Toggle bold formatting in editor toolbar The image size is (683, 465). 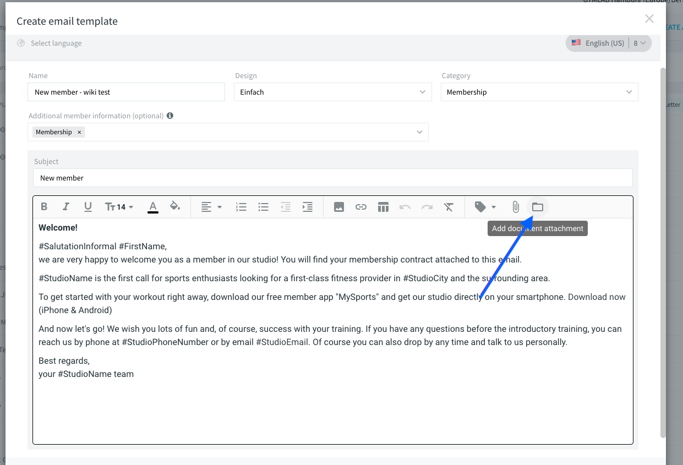tap(44, 207)
